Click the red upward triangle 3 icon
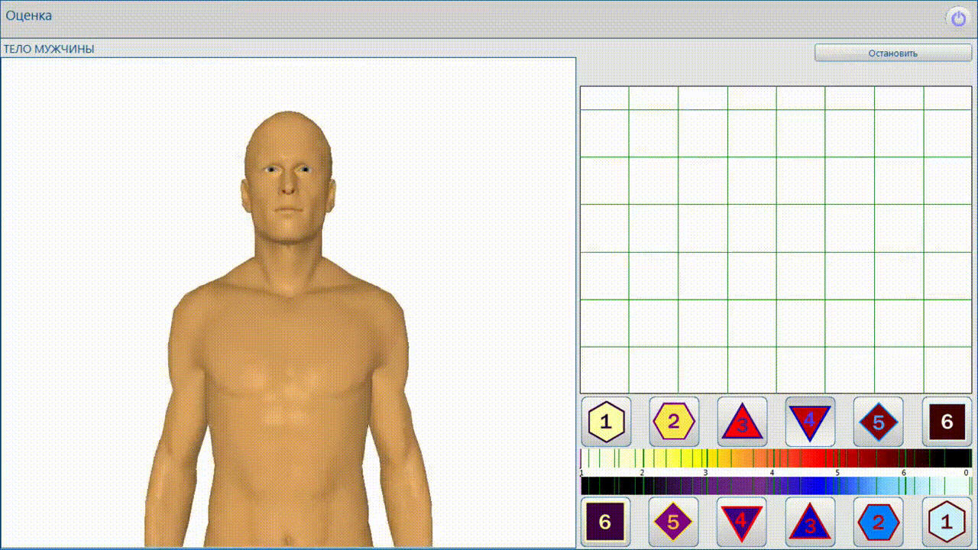Viewport: 978px width, 550px height. pyautogui.click(x=742, y=422)
